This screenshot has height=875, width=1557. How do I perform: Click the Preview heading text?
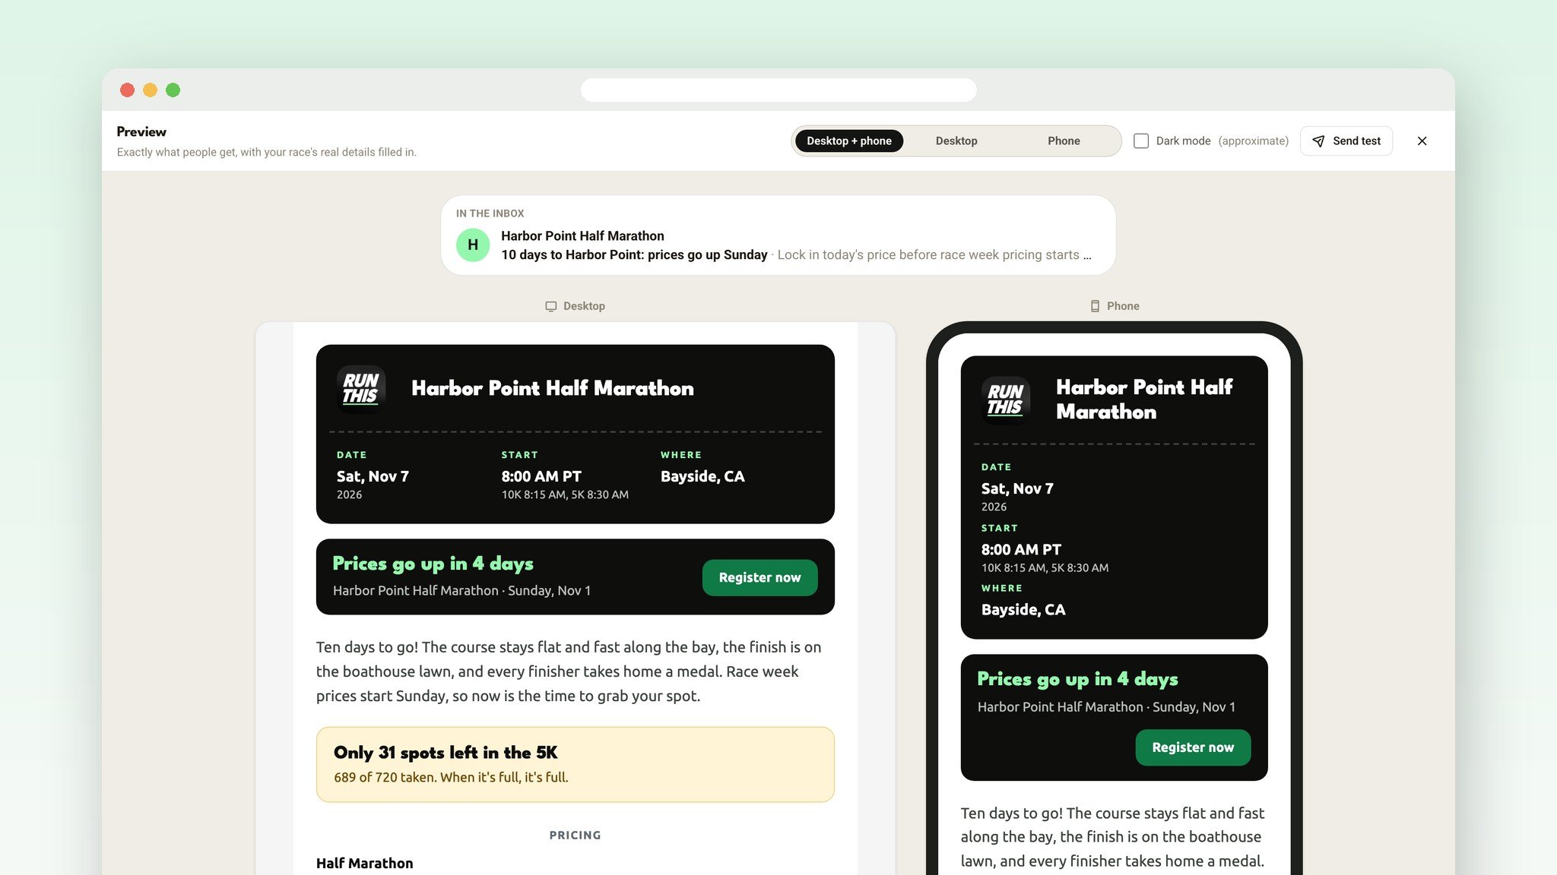pyautogui.click(x=141, y=131)
